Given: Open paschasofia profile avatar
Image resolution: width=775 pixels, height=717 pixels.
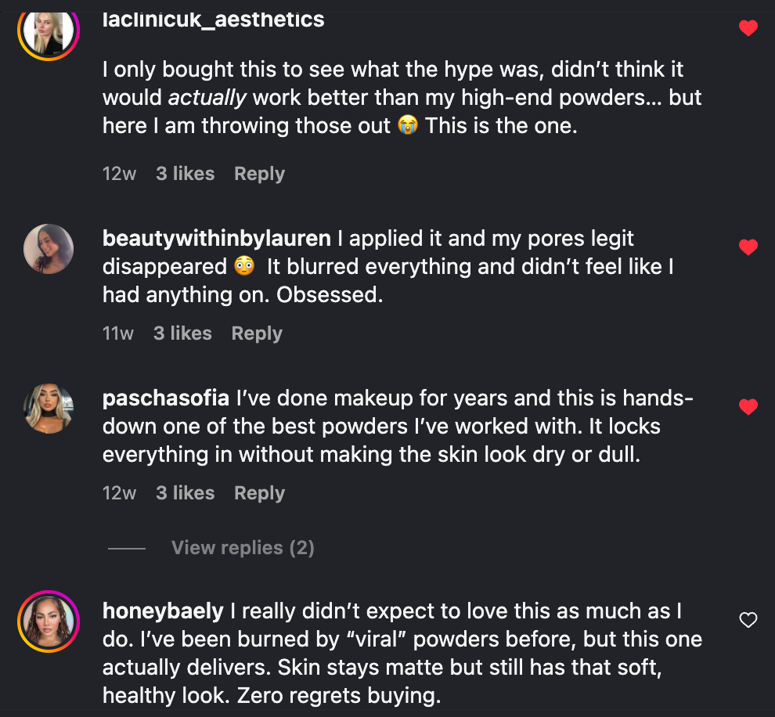Looking at the screenshot, I should coord(49,409).
